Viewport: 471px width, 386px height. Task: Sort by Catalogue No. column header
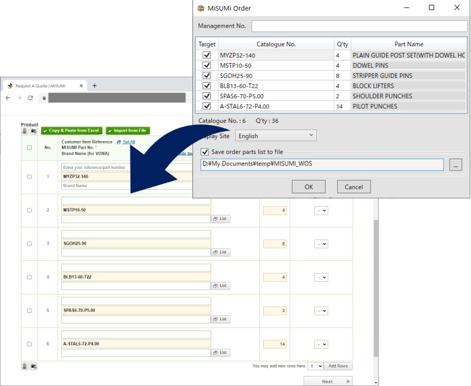click(x=276, y=44)
